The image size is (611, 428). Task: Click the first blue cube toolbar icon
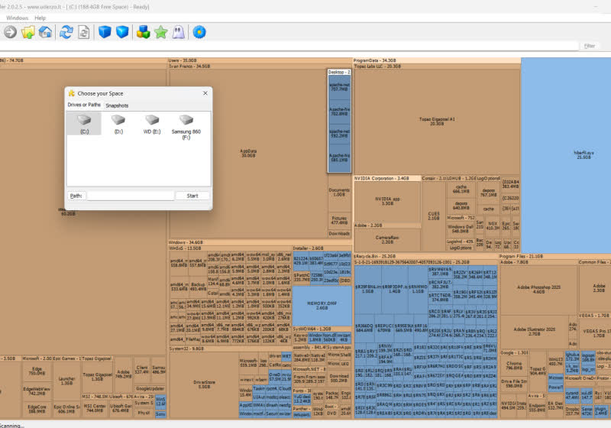105,32
